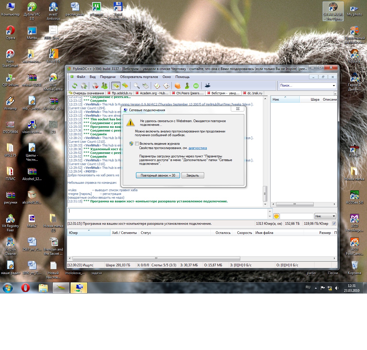
Task: Enable the 'Включить ведение журнала' checkbox
Action: [x=137, y=144]
